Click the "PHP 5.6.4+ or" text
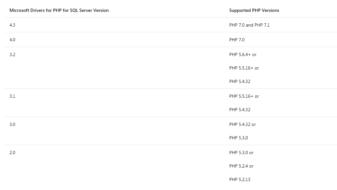The image size is (337, 190). (243, 54)
